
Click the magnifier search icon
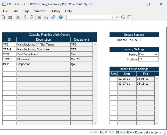coord(116,17)
